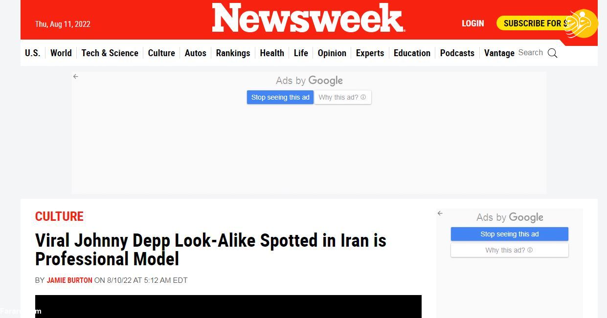
Task: Click the search magnifying glass icon
Action: click(553, 53)
